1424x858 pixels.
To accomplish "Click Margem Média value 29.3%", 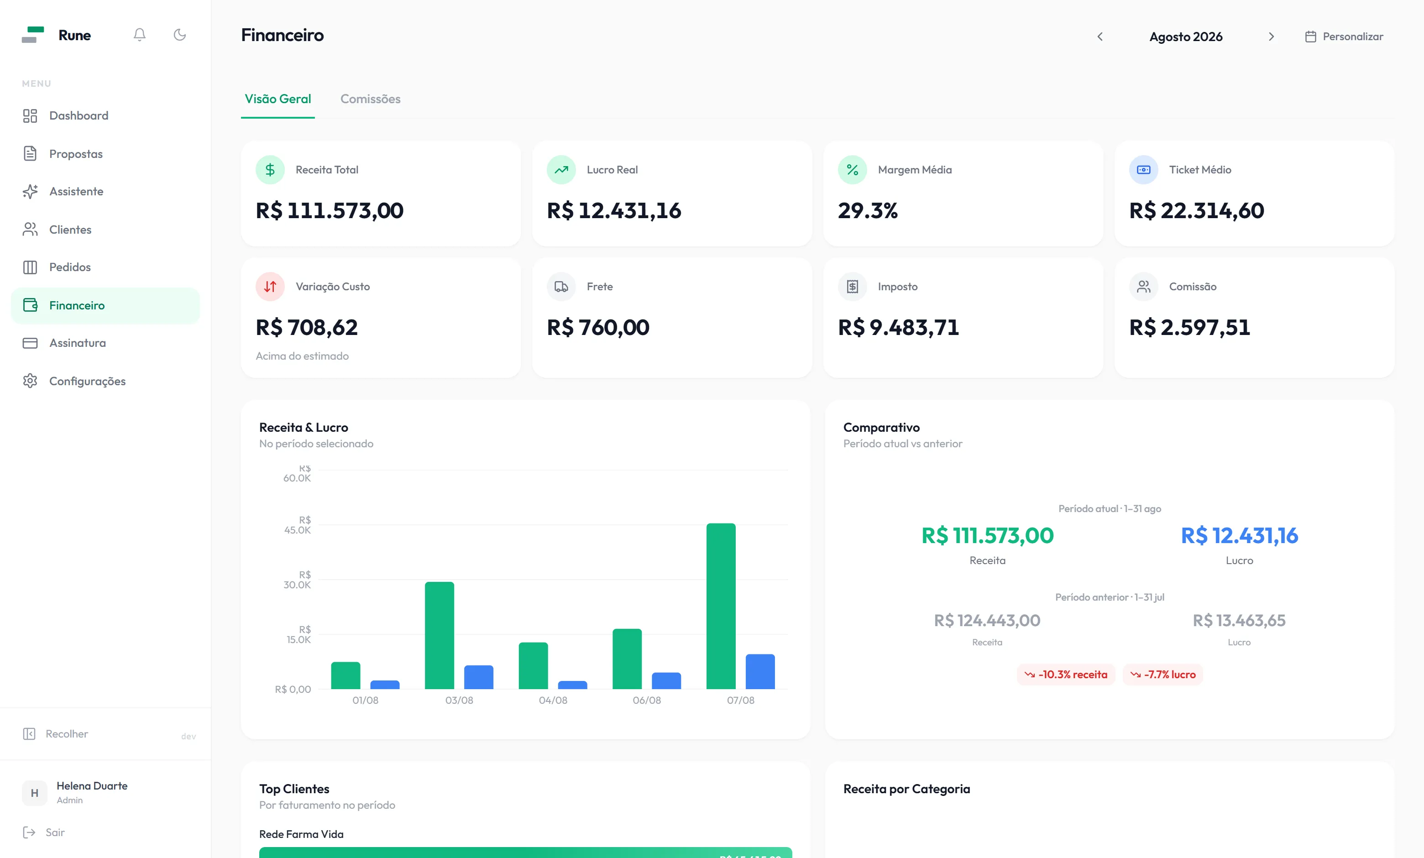I will point(868,211).
